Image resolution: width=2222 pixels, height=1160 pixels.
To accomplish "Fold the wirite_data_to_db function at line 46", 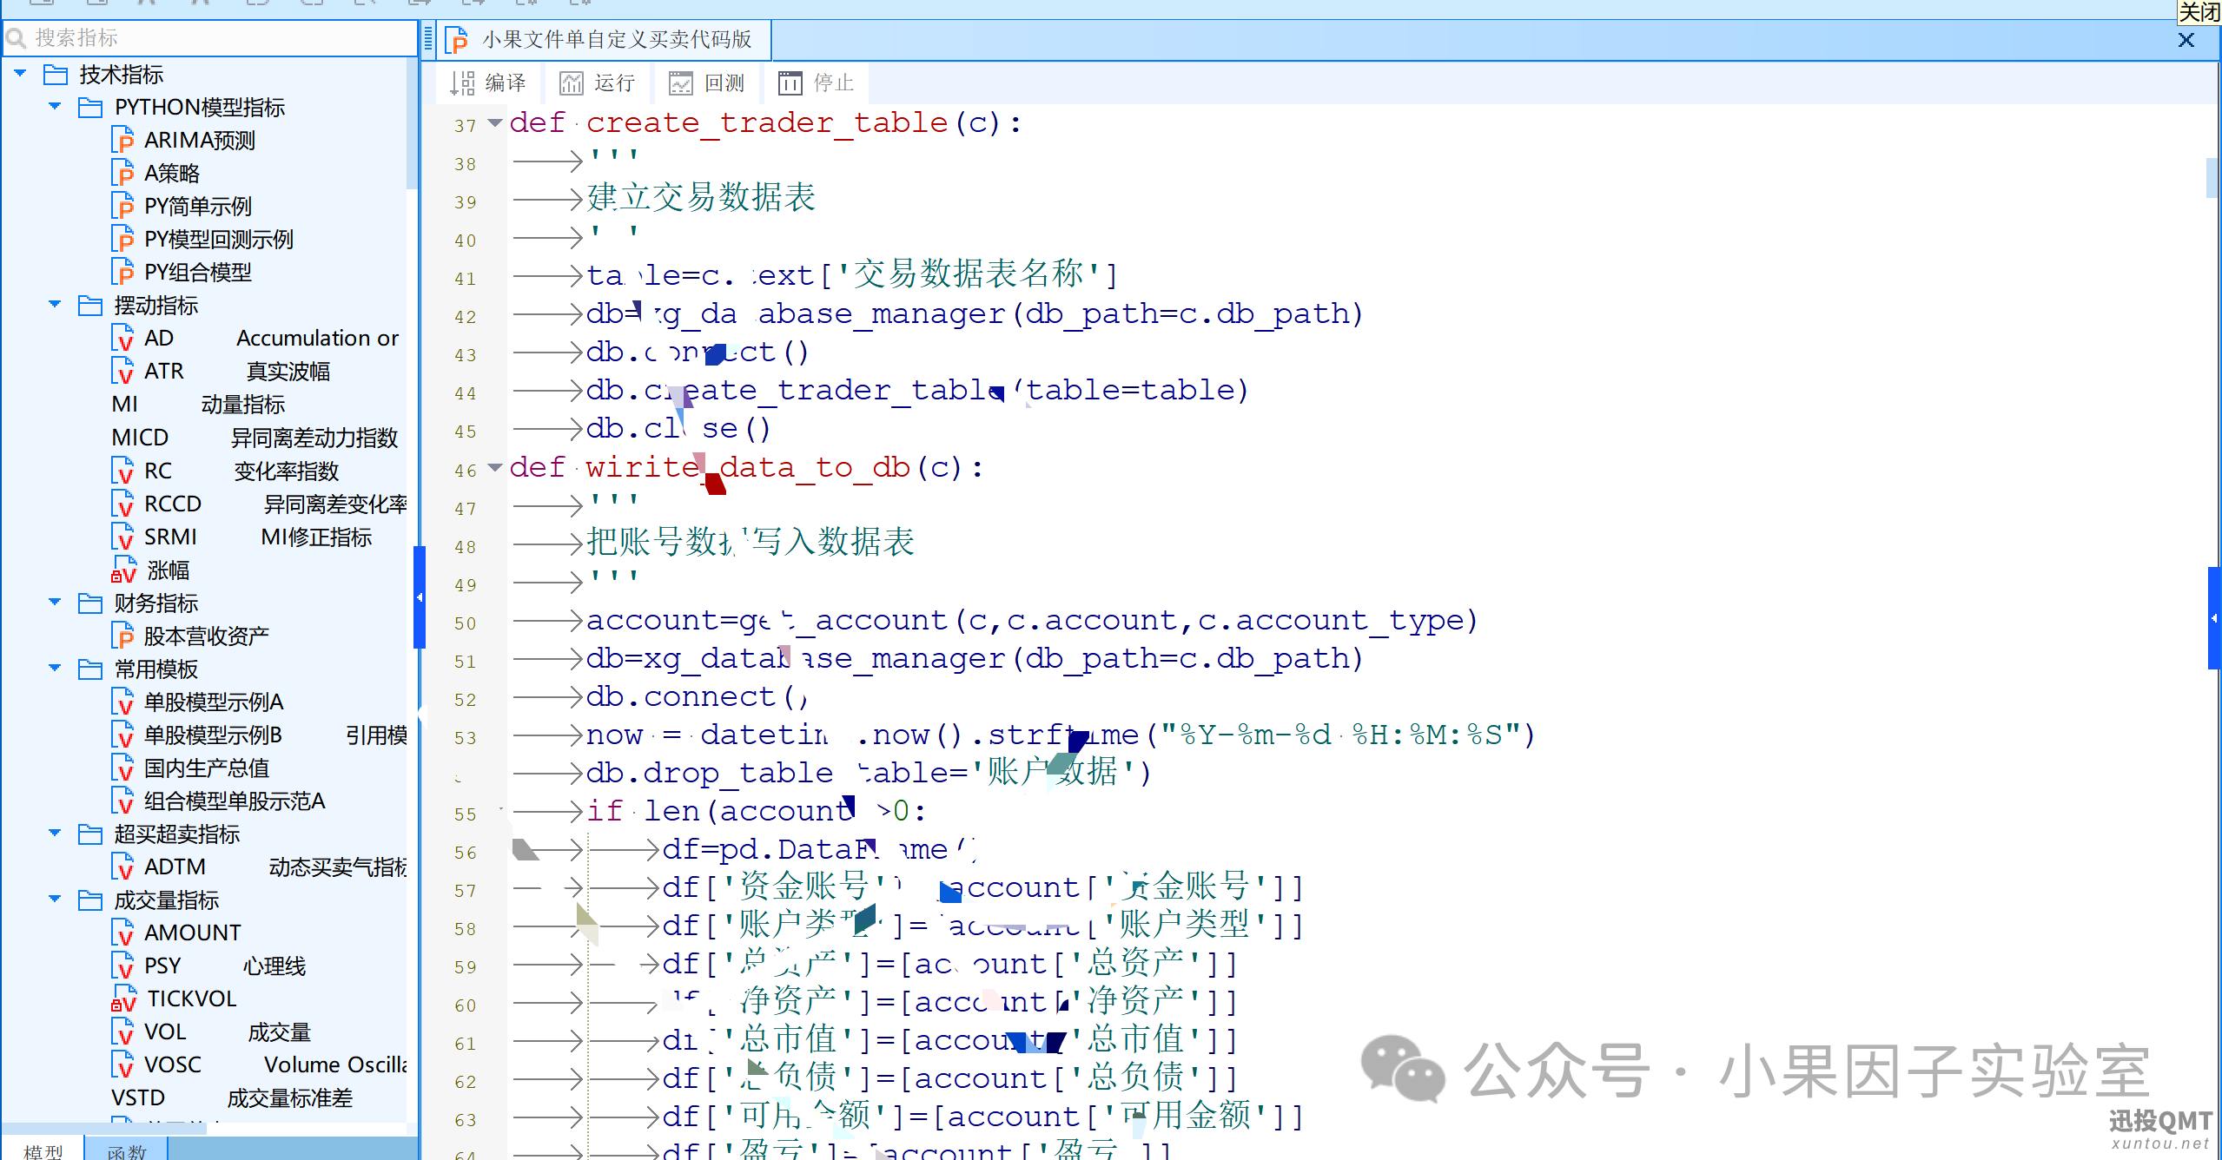I will (495, 468).
